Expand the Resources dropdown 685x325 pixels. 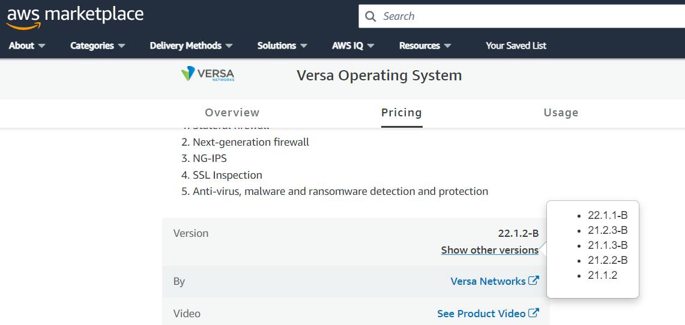tap(425, 46)
